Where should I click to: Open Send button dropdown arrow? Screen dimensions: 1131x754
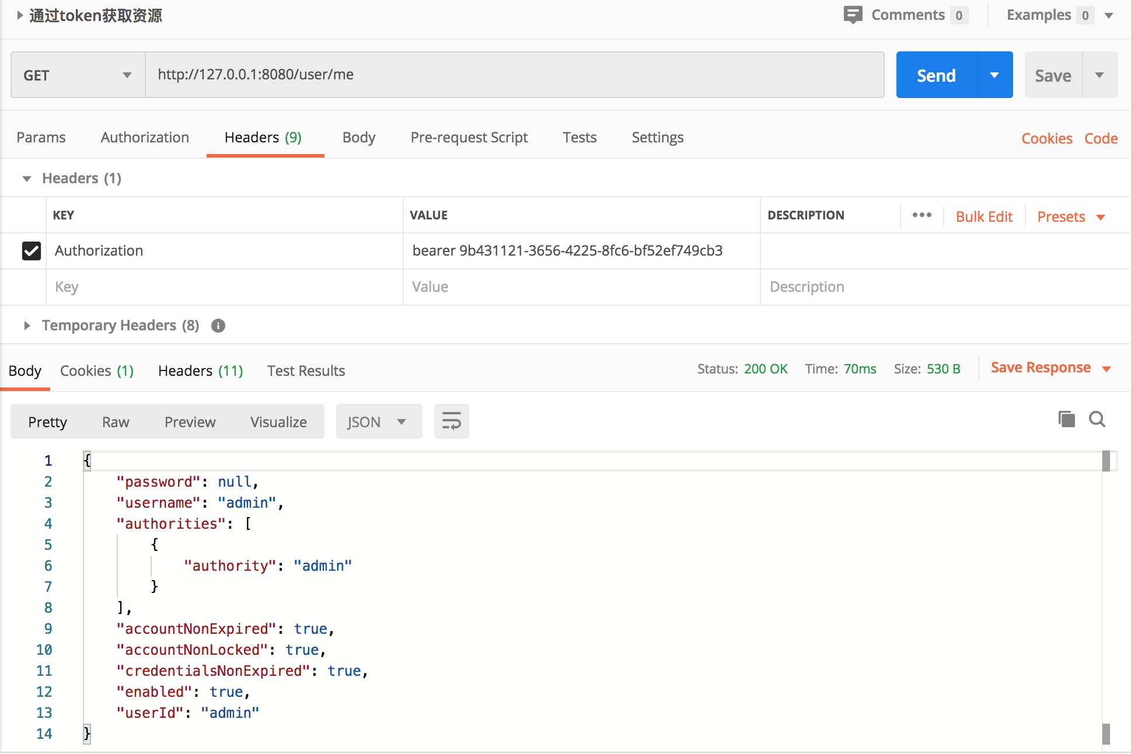click(994, 75)
